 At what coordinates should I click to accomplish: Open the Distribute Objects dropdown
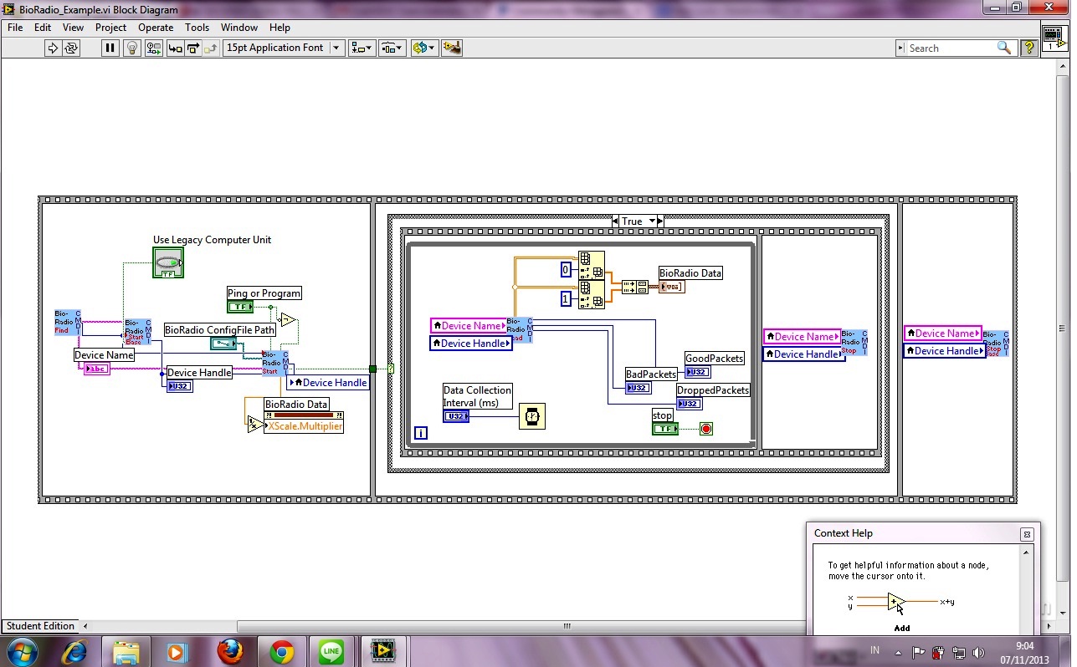click(392, 48)
